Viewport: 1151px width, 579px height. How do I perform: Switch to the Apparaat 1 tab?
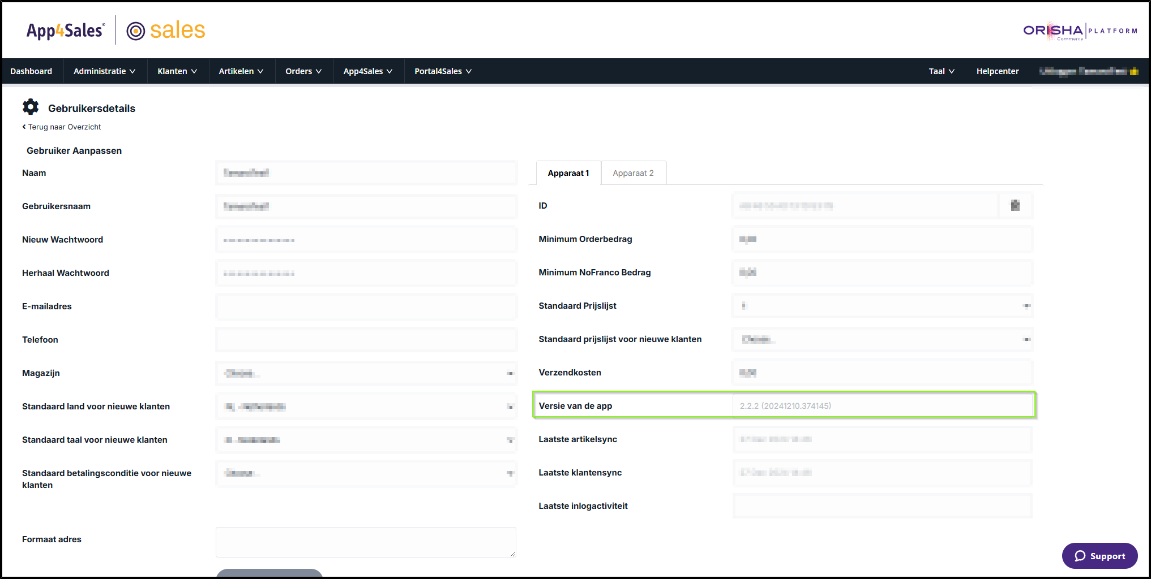click(568, 173)
